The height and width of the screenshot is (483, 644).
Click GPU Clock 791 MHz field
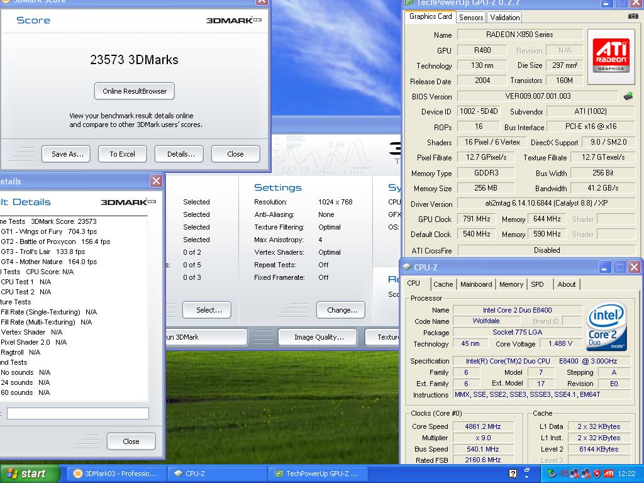pyautogui.click(x=477, y=219)
